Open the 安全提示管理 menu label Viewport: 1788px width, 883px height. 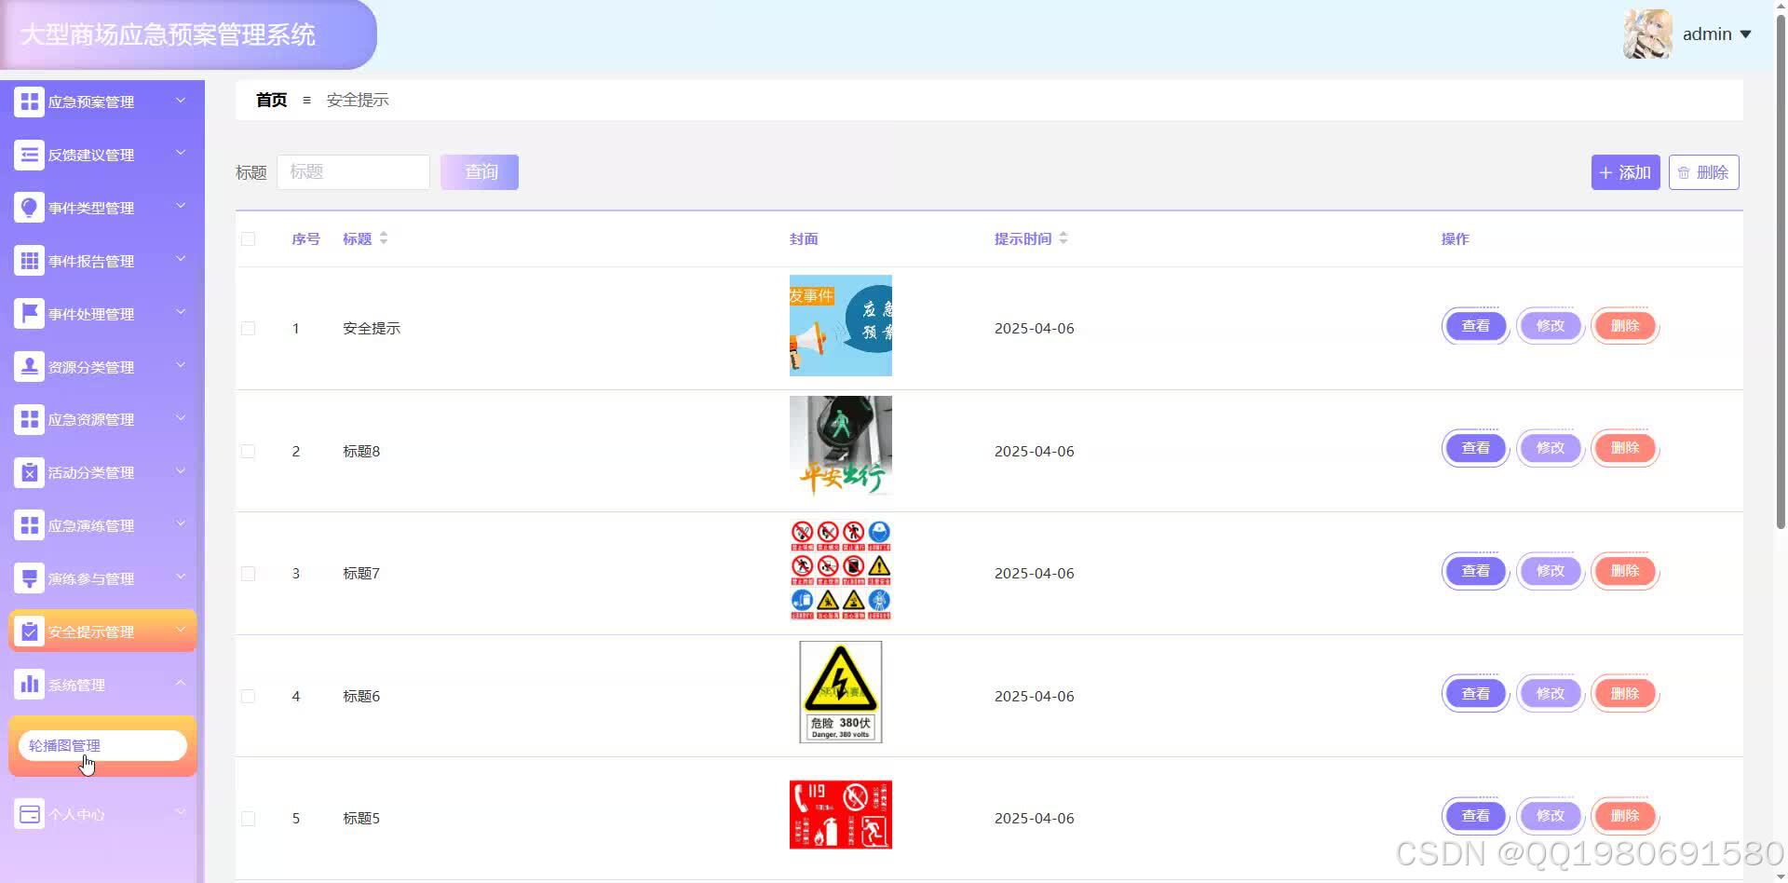[91, 632]
